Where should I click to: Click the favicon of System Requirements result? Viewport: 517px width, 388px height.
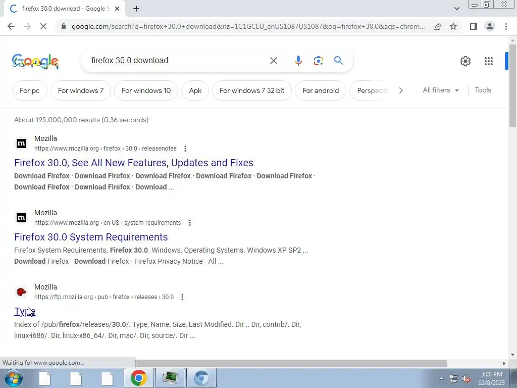pos(21,217)
